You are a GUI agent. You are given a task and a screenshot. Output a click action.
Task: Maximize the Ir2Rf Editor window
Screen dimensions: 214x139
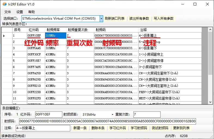[195, 4]
